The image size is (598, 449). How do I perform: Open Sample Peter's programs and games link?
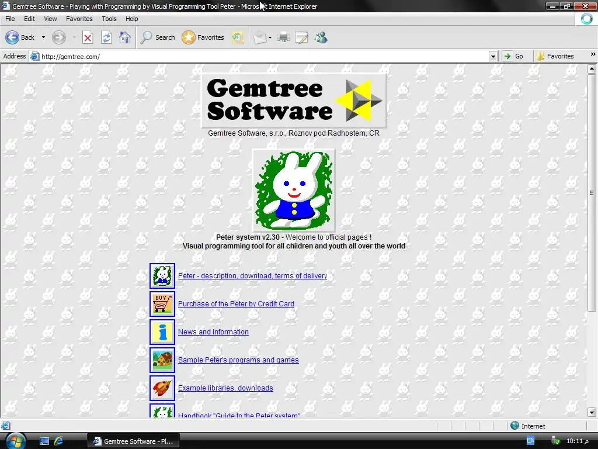238,360
